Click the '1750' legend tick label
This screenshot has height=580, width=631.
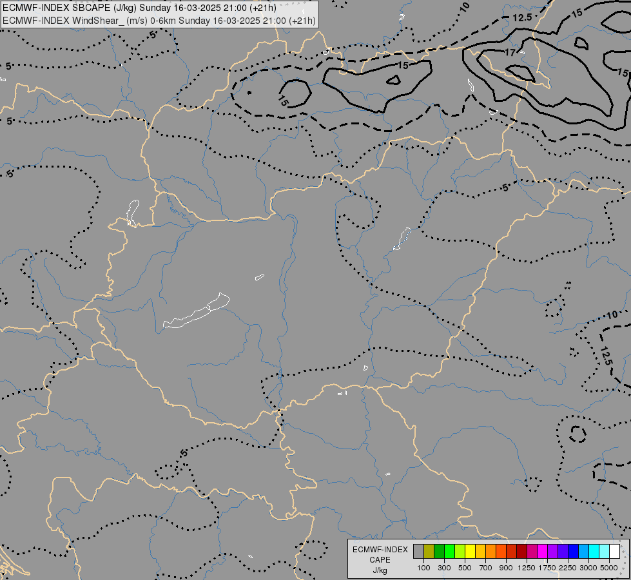[547, 568]
